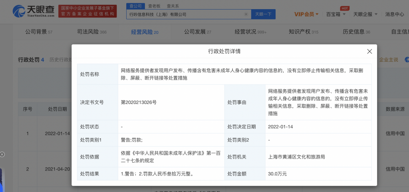Clear the search box with the X icon
The width and height of the screenshot is (409, 192).
coord(246,14)
